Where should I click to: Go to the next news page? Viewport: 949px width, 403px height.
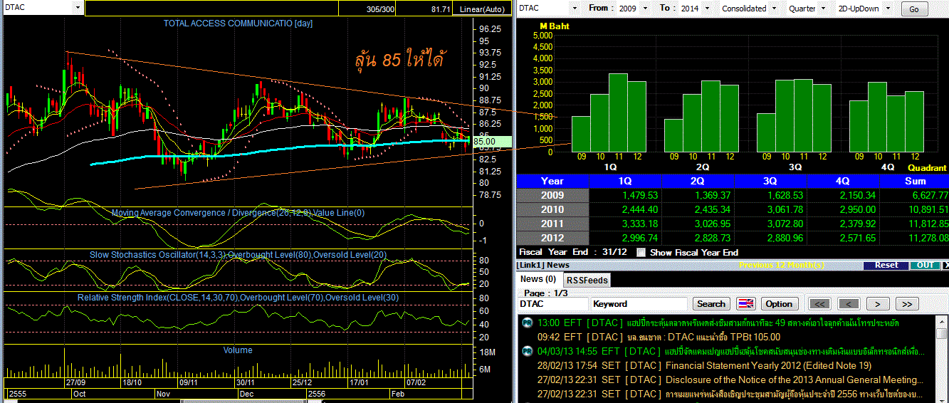point(878,304)
